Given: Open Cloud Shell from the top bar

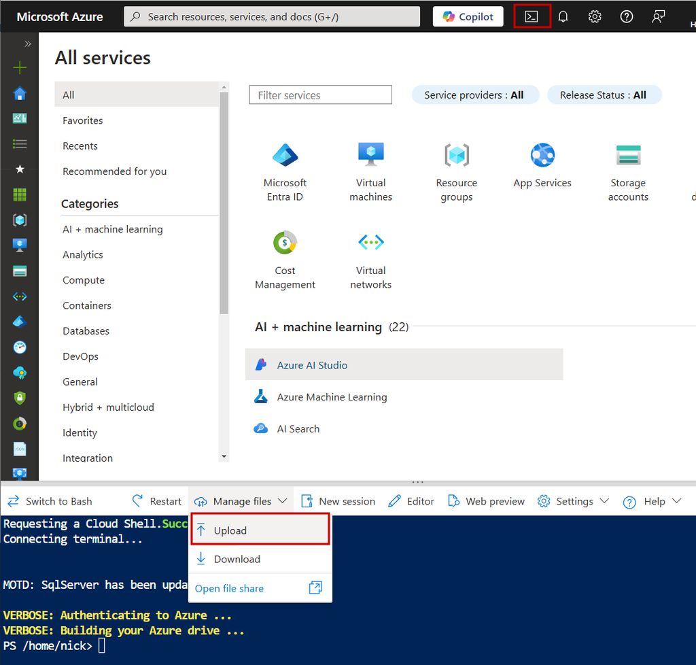Looking at the screenshot, I should pyautogui.click(x=532, y=16).
